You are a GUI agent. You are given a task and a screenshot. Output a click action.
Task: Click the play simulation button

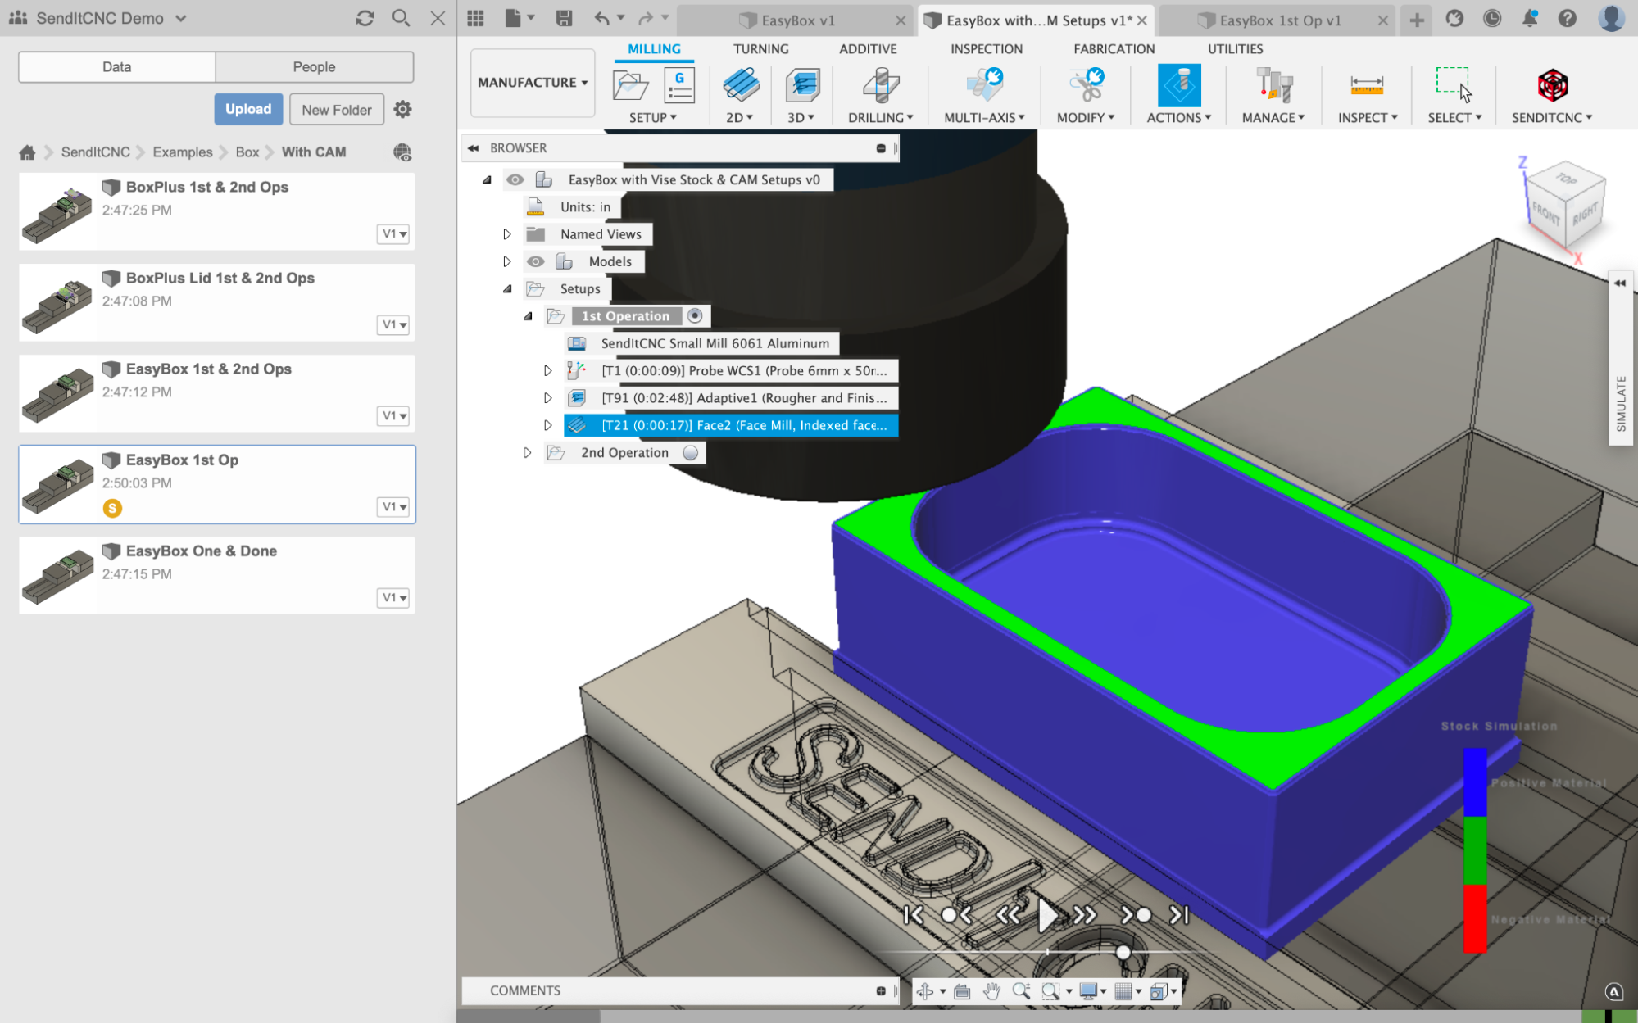1046,915
